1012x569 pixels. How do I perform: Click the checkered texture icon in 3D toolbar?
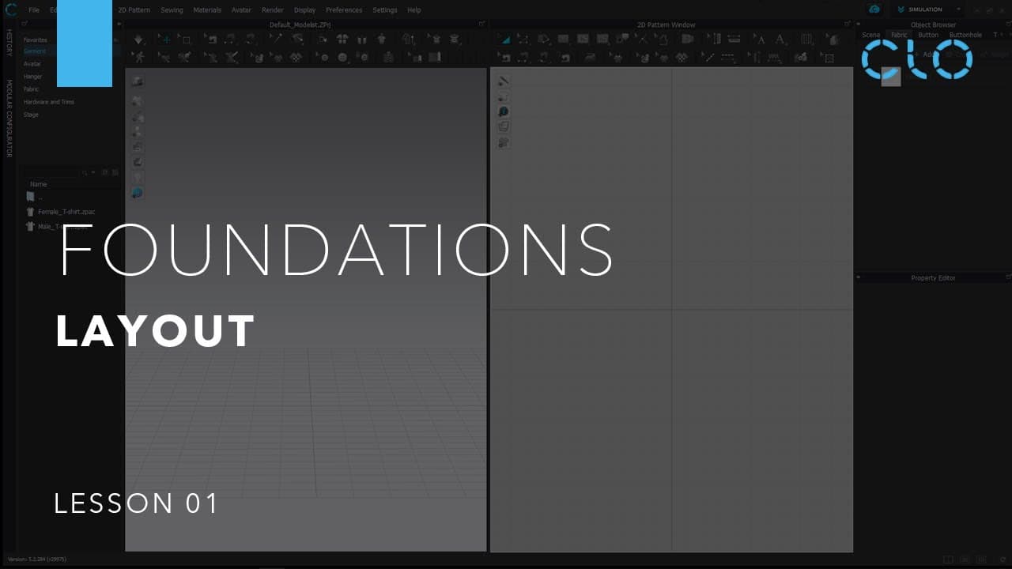(x=296, y=57)
